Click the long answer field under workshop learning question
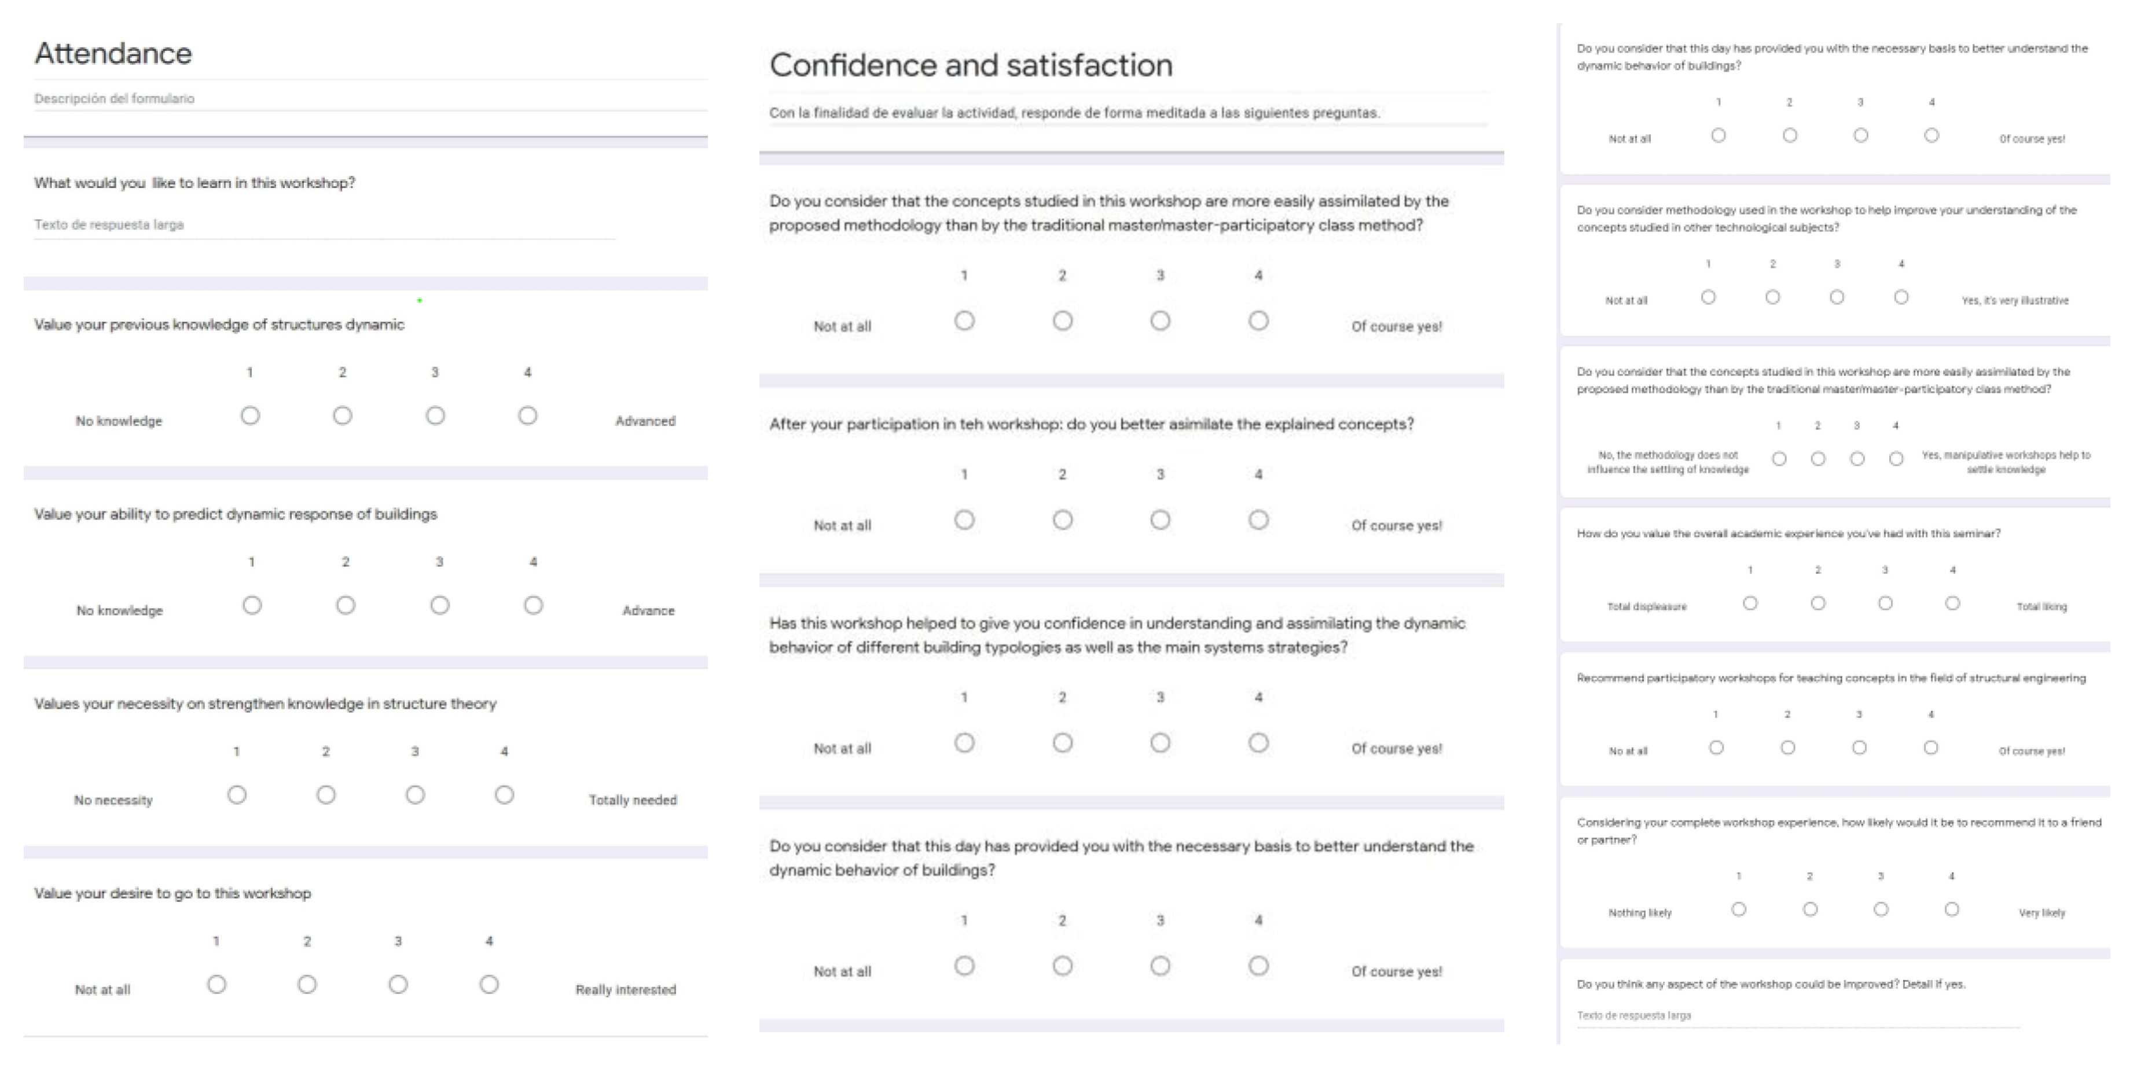2137x1068 pixels. pyautogui.click(x=324, y=224)
